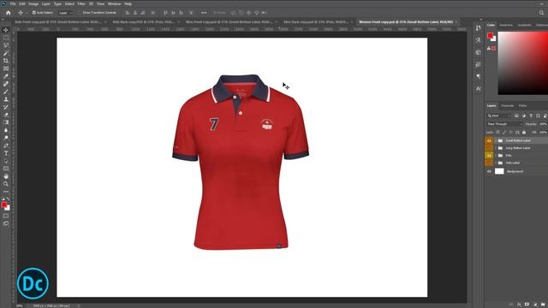Select the Healing Brush tool
548x308 pixels.
6,84
